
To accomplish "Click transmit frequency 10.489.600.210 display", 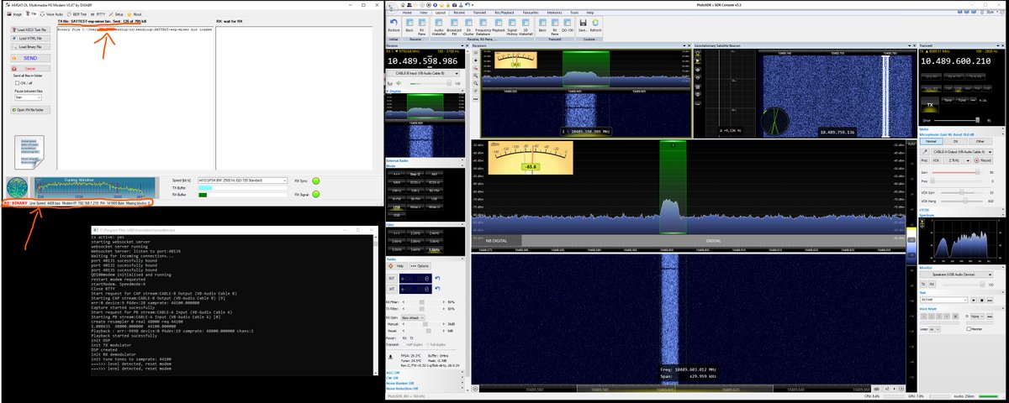I will tap(955, 61).
